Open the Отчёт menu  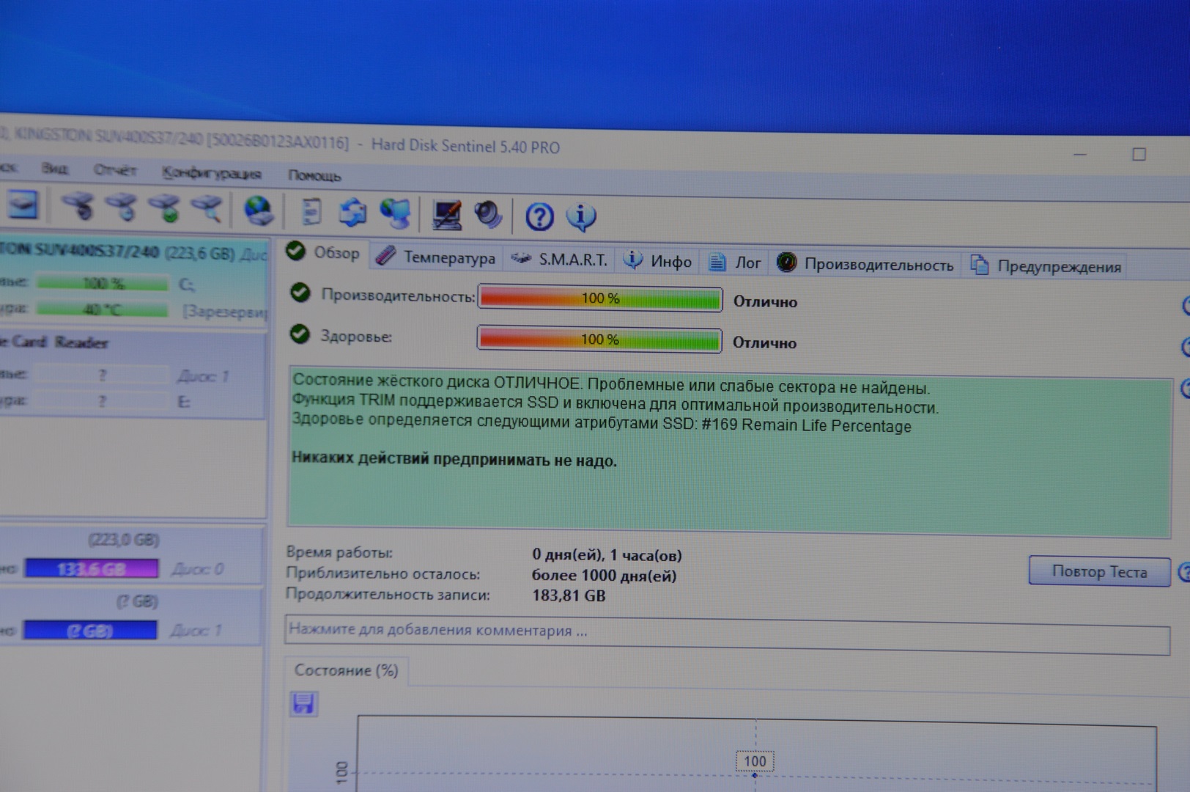click(114, 170)
